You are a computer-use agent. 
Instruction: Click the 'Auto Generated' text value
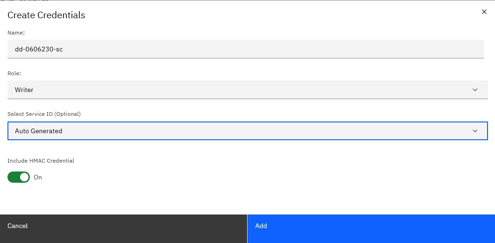point(39,131)
